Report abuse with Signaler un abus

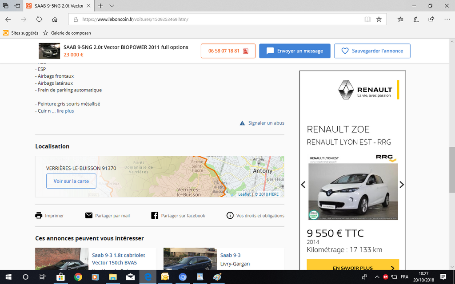[262, 123]
